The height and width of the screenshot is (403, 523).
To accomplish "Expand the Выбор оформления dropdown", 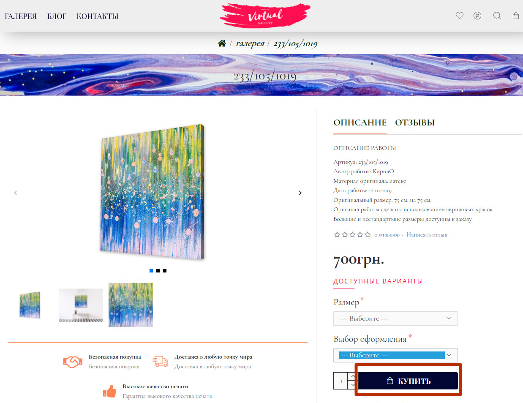I will (395, 355).
